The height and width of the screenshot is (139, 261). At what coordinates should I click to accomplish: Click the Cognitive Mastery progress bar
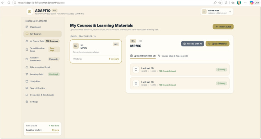point(42,133)
